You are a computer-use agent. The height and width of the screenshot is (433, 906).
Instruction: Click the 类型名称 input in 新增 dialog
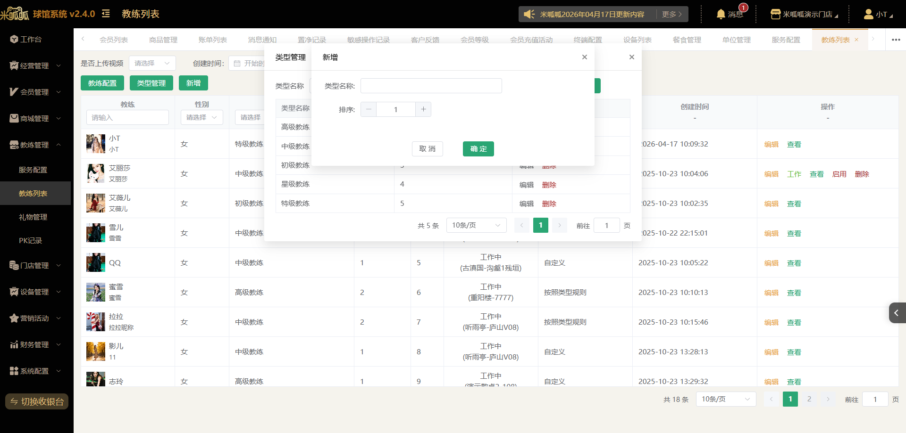click(x=431, y=86)
